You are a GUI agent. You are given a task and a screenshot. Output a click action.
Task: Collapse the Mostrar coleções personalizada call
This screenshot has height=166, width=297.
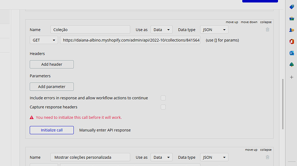coord(266,150)
